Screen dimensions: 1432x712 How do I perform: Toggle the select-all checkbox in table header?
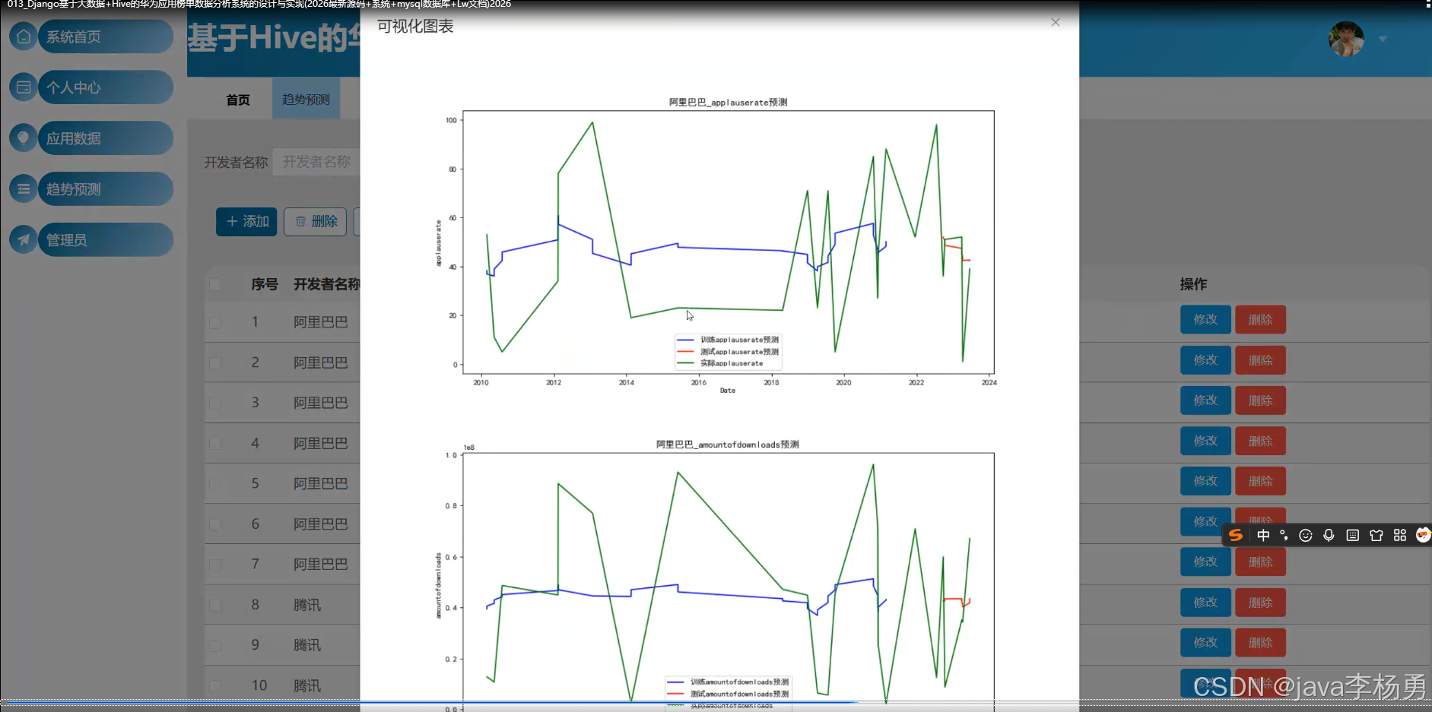(x=215, y=284)
